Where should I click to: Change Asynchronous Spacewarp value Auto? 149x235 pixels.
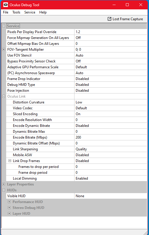point(111,73)
